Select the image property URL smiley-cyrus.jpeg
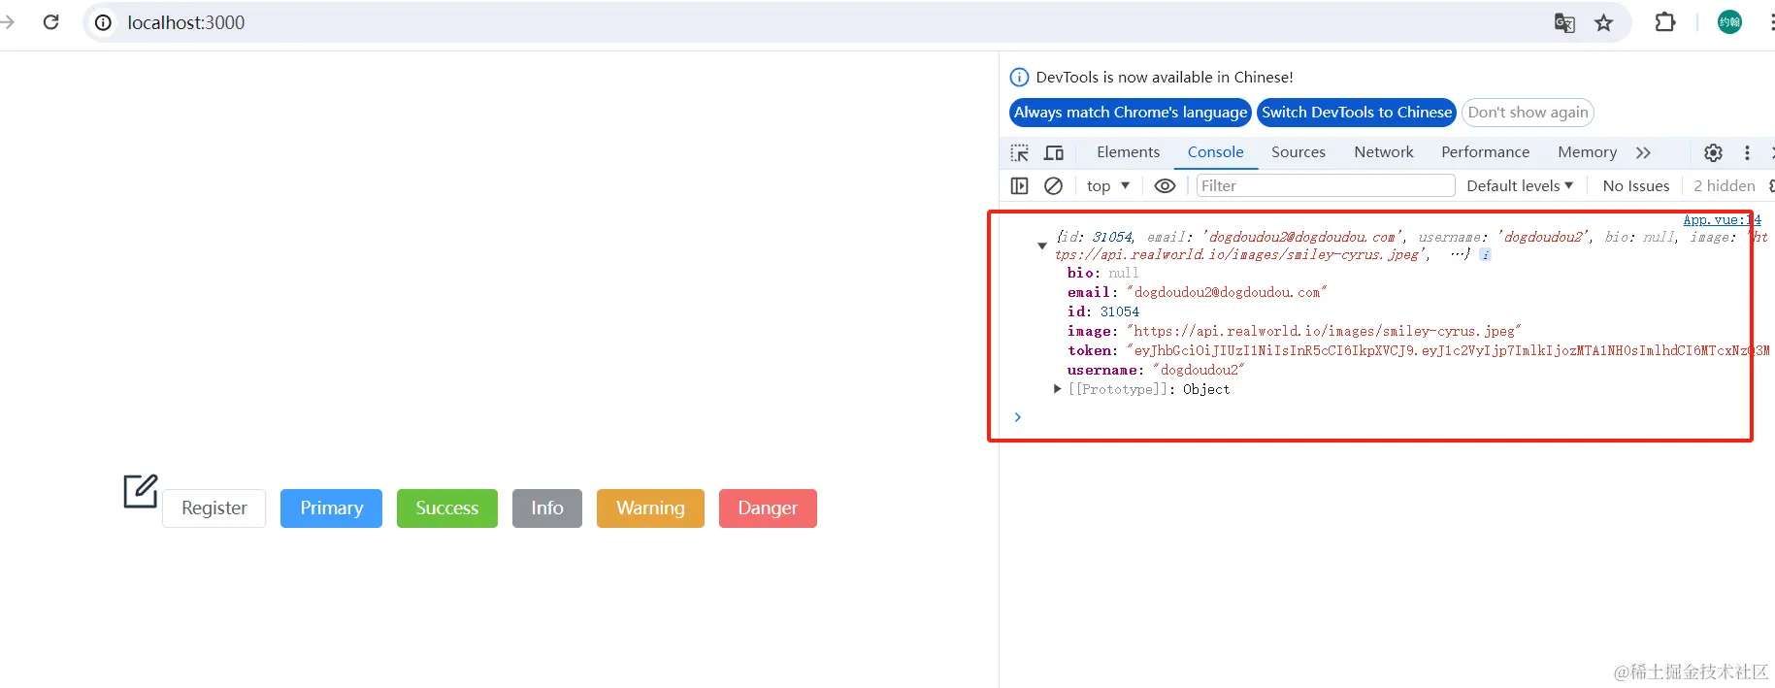 1324,331
